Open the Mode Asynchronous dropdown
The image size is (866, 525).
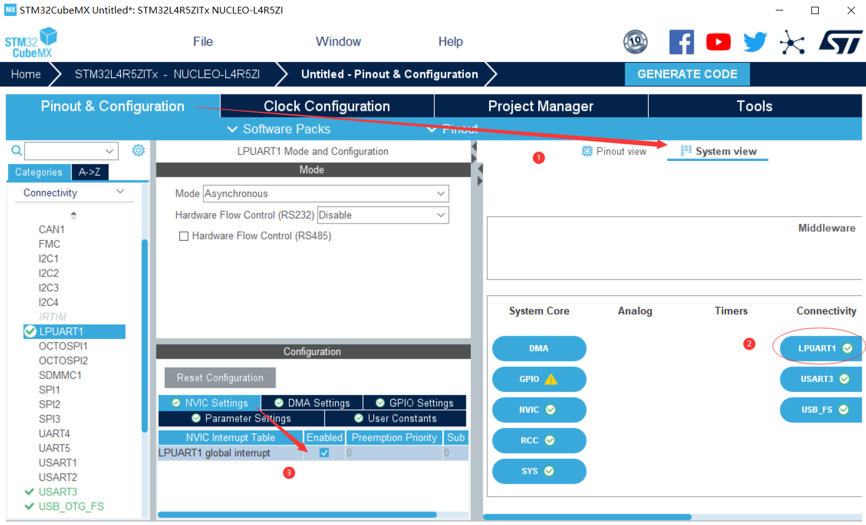click(326, 193)
